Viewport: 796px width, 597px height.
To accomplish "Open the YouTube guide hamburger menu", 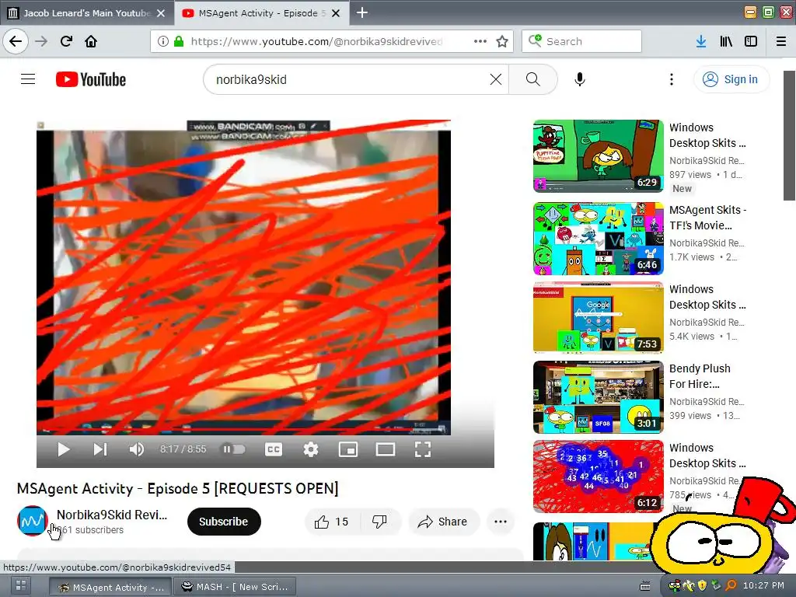I will (x=28, y=79).
